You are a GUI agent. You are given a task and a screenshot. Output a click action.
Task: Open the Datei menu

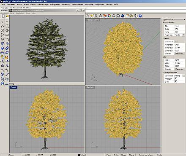click(x=3, y=5)
